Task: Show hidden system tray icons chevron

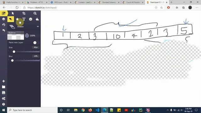Action: click(168, 110)
